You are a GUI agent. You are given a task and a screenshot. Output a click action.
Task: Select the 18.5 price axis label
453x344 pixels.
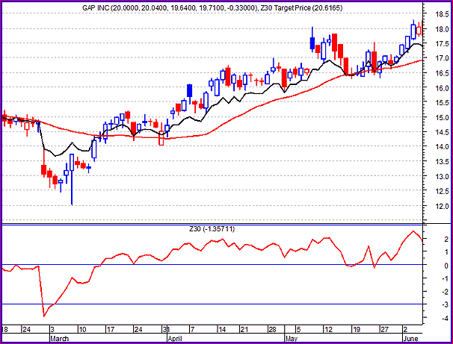440,14
